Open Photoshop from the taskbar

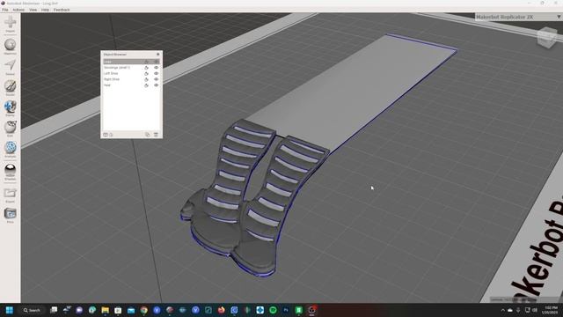tap(286, 310)
